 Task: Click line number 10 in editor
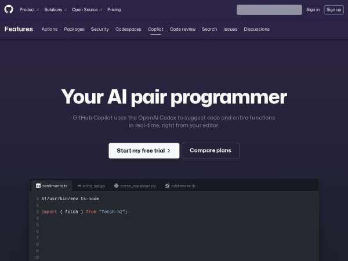[x=37, y=258]
